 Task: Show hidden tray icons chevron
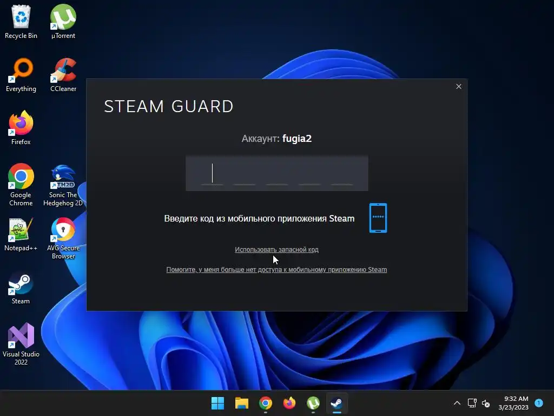[x=457, y=403]
